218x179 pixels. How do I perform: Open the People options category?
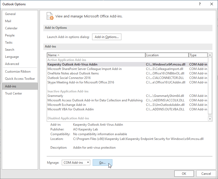20,35
